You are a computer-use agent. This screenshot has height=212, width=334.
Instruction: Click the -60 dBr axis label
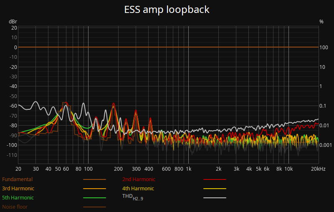[x=13, y=106]
